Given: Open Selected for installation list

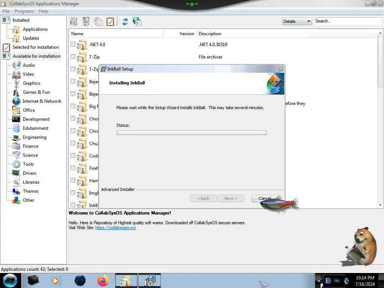Looking at the screenshot, I should click(36, 47).
